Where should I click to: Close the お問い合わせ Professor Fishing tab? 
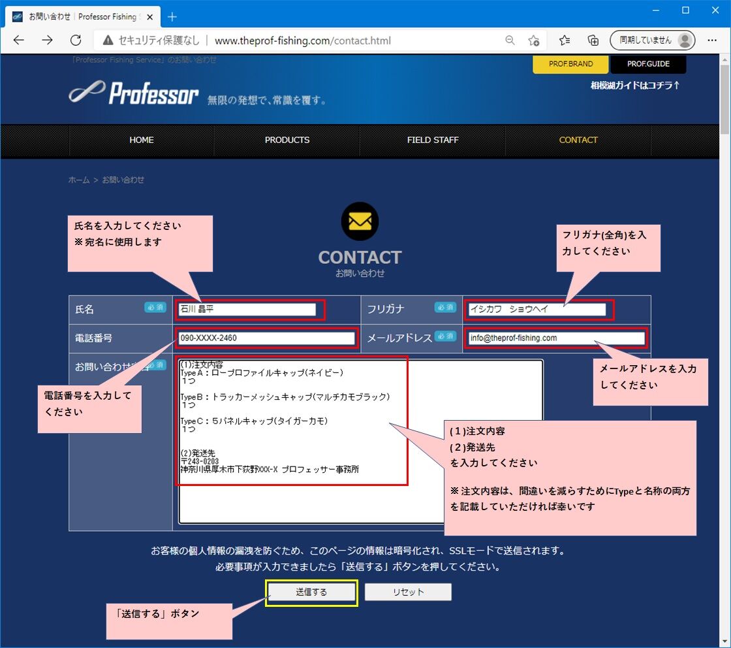[x=149, y=17]
